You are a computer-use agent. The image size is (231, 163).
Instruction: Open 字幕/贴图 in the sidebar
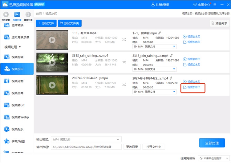(17, 141)
